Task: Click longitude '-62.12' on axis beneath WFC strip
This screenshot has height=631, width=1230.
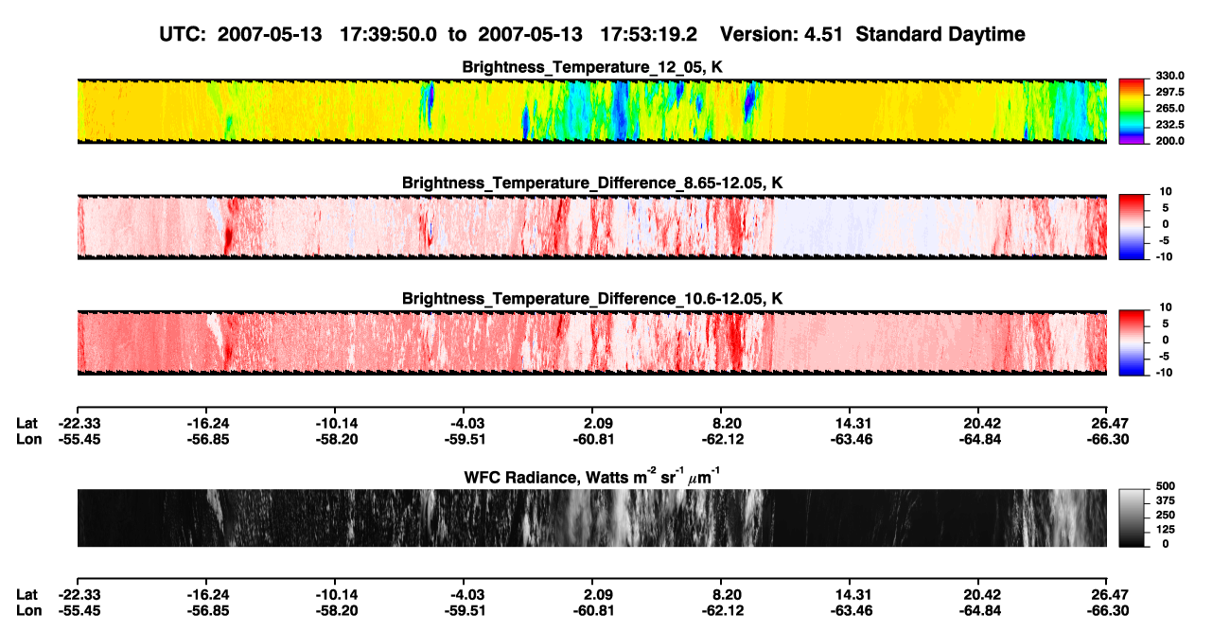Action: click(x=721, y=610)
